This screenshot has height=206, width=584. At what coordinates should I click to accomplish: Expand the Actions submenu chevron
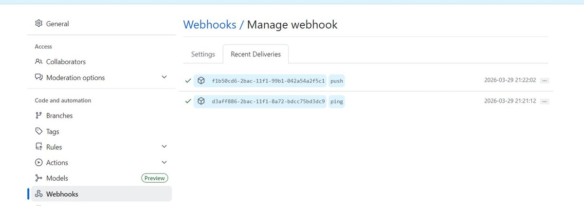click(x=164, y=163)
